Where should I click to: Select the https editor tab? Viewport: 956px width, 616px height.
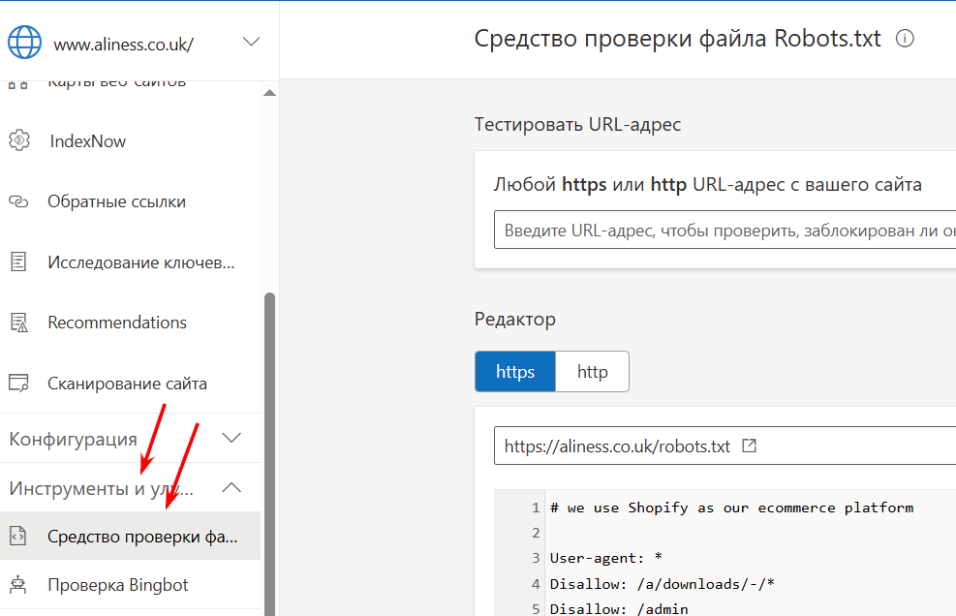515,371
